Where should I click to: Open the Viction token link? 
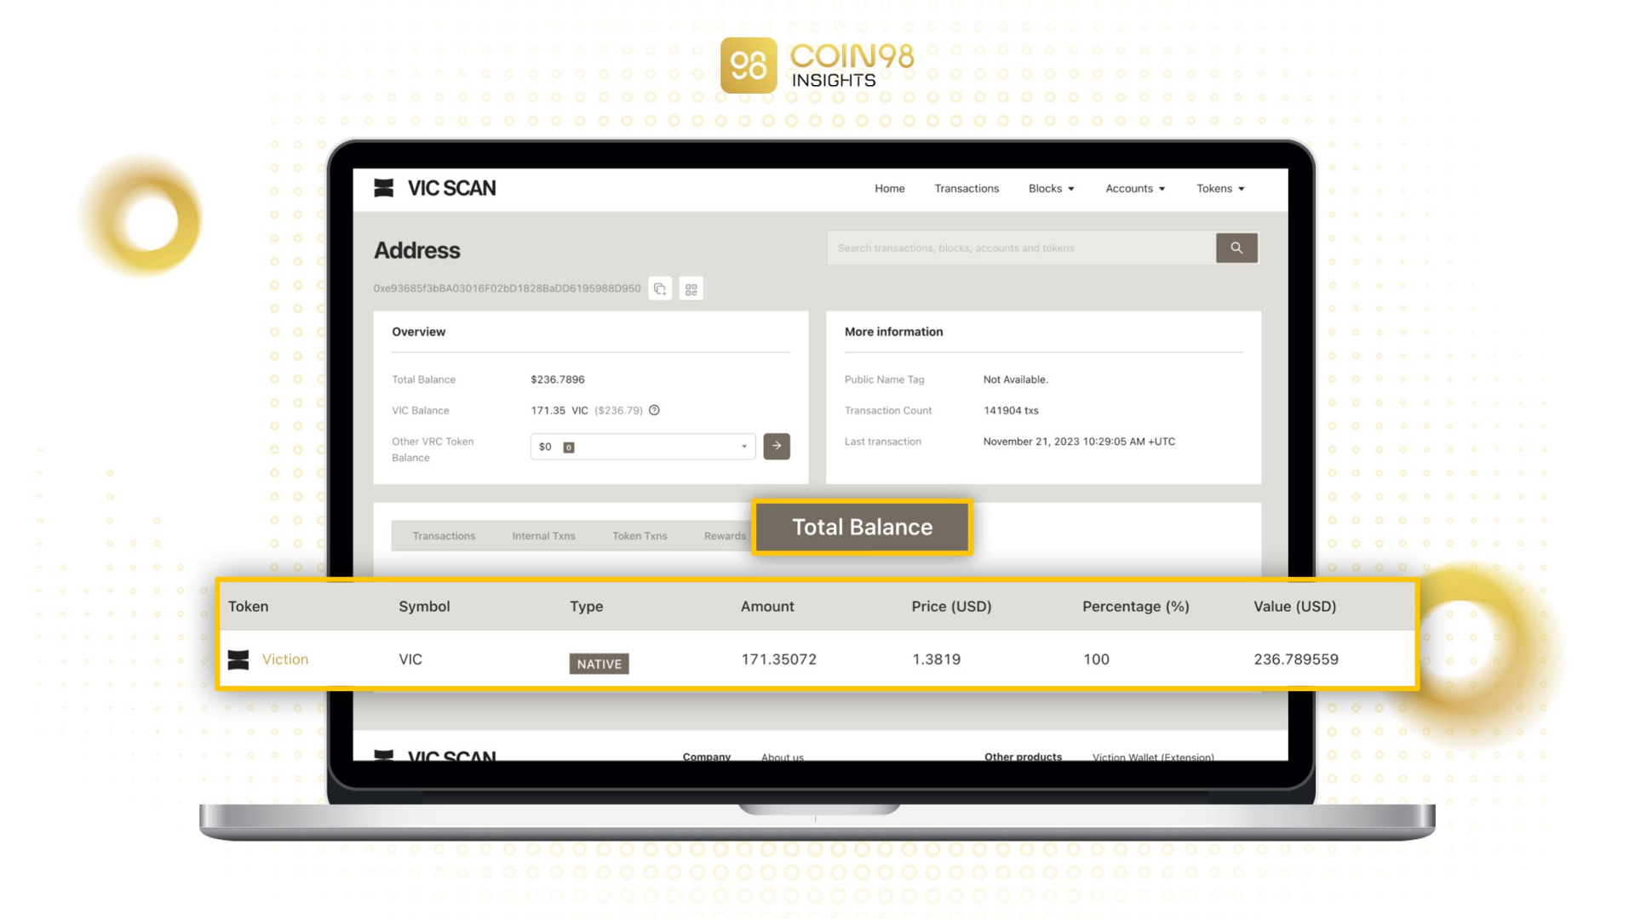point(285,659)
